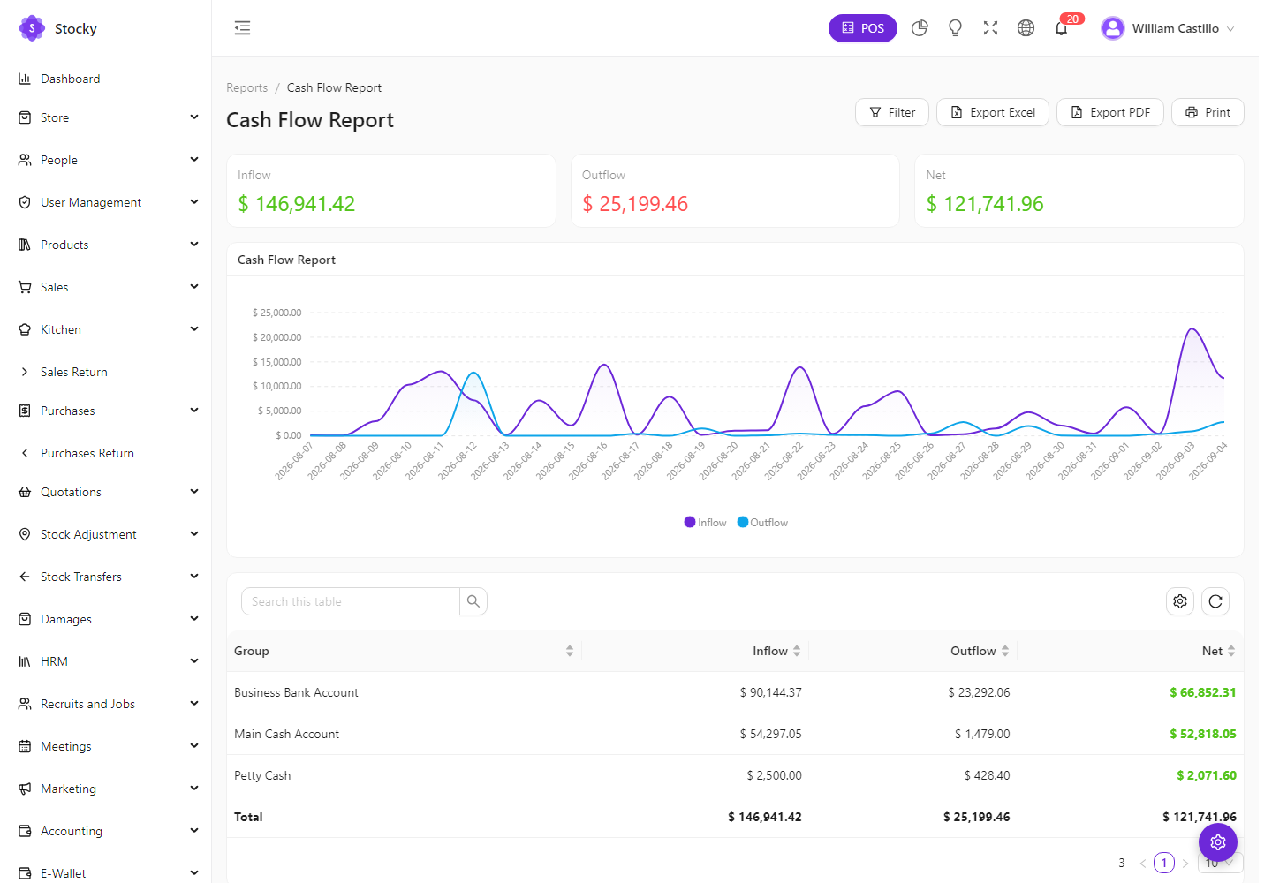The image size is (1272, 883).
Task: Toggle the Inflow series in the chart legend
Action: pos(706,523)
